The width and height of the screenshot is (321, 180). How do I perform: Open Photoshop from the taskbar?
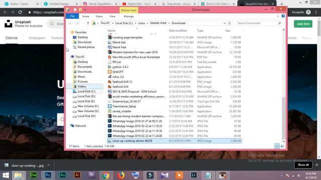coord(48,175)
